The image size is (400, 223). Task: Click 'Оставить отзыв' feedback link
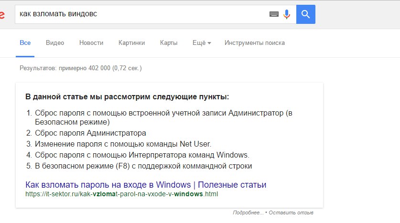coord(291,212)
